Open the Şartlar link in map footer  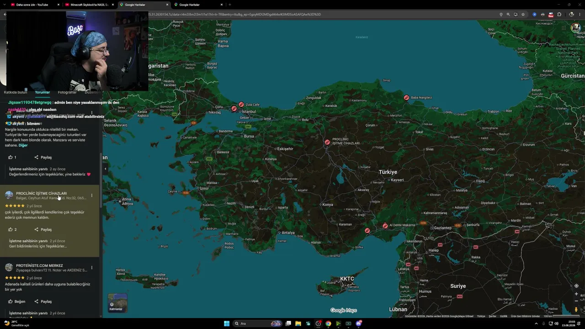coord(493,316)
